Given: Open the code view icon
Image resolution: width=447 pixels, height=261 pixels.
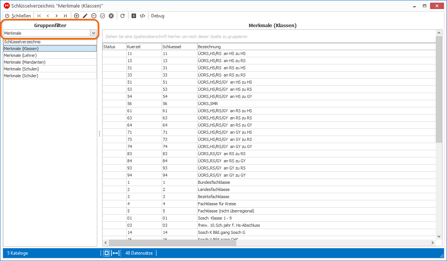Looking at the screenshot, I should [x=142, y=16].
